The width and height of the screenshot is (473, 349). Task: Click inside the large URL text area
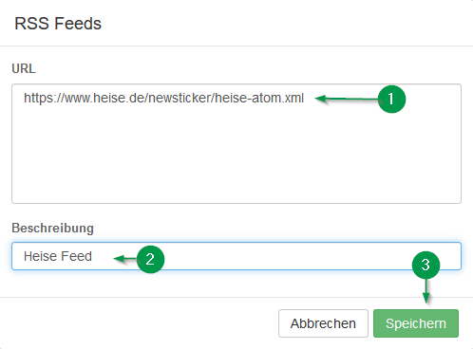pyautogui.click(x=236, y=144)
